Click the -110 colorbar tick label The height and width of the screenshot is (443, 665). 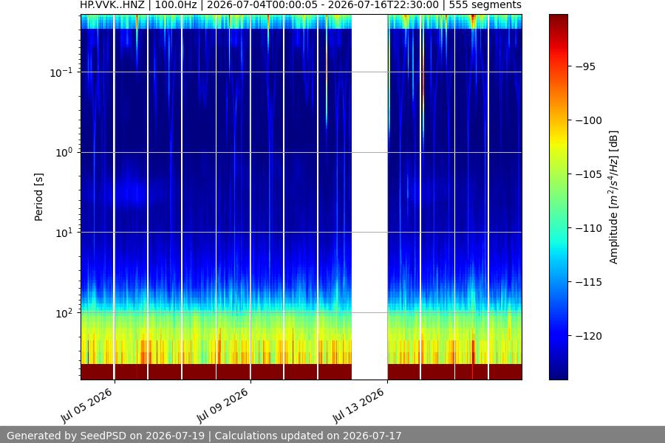coord(589,228)
